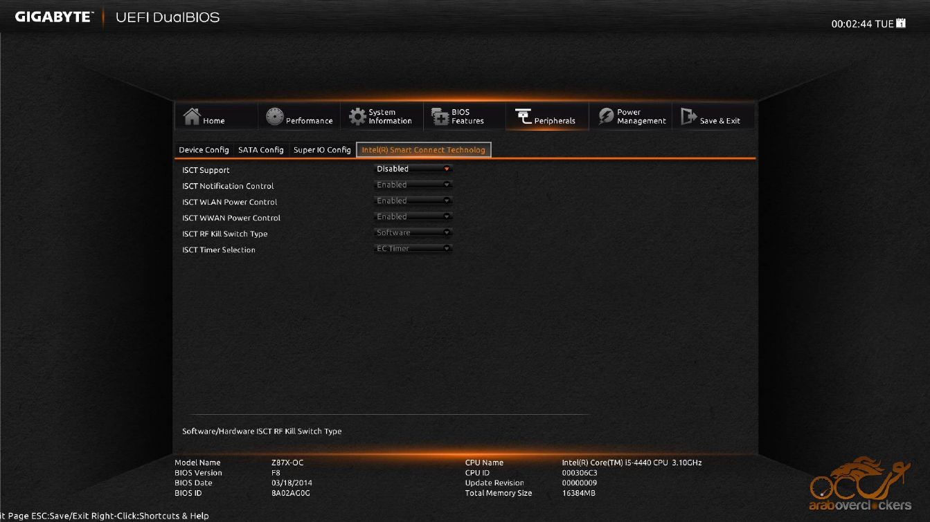Open the ISCT WLAN Power Control dropdown
Viewport: 930px width, 522px height.
[413, 201]
